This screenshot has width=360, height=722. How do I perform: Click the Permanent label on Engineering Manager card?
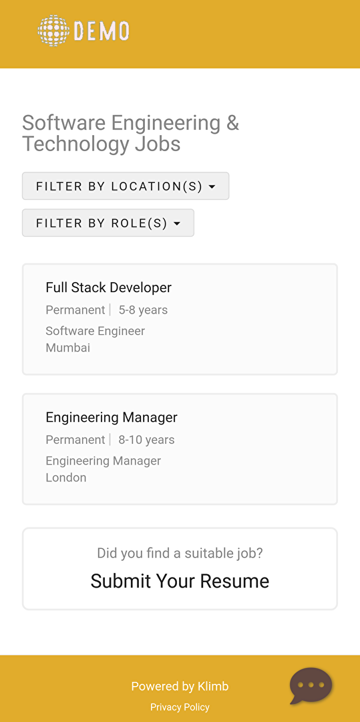(x=75, y=440)
